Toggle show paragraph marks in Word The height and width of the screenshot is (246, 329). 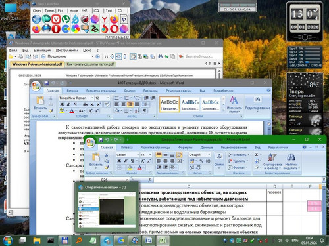coord(145,111)
